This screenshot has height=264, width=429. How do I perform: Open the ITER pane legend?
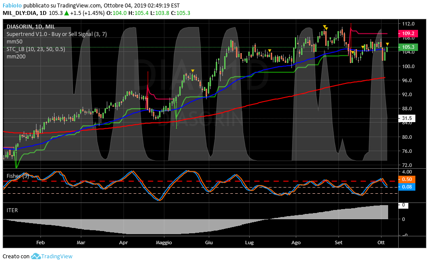(x=12, y=210)
